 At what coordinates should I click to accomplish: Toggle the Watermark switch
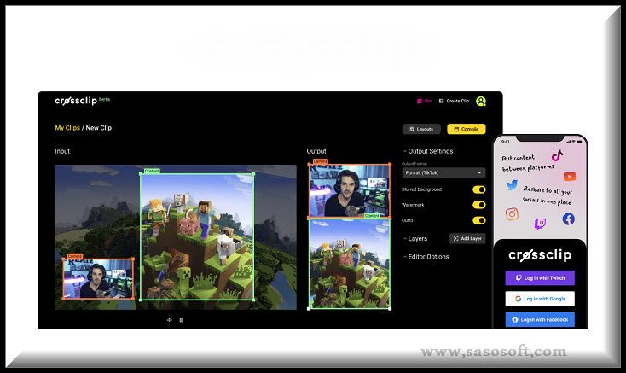[479, 205]
